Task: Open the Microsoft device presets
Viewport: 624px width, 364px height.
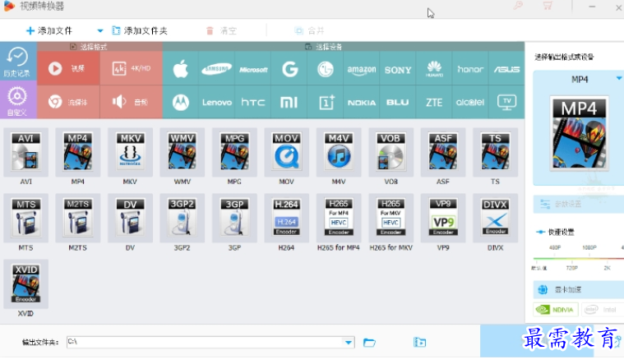Action: [x=253, y=68]
